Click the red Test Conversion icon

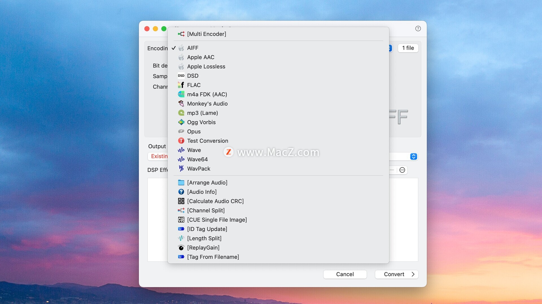(181, 141)
